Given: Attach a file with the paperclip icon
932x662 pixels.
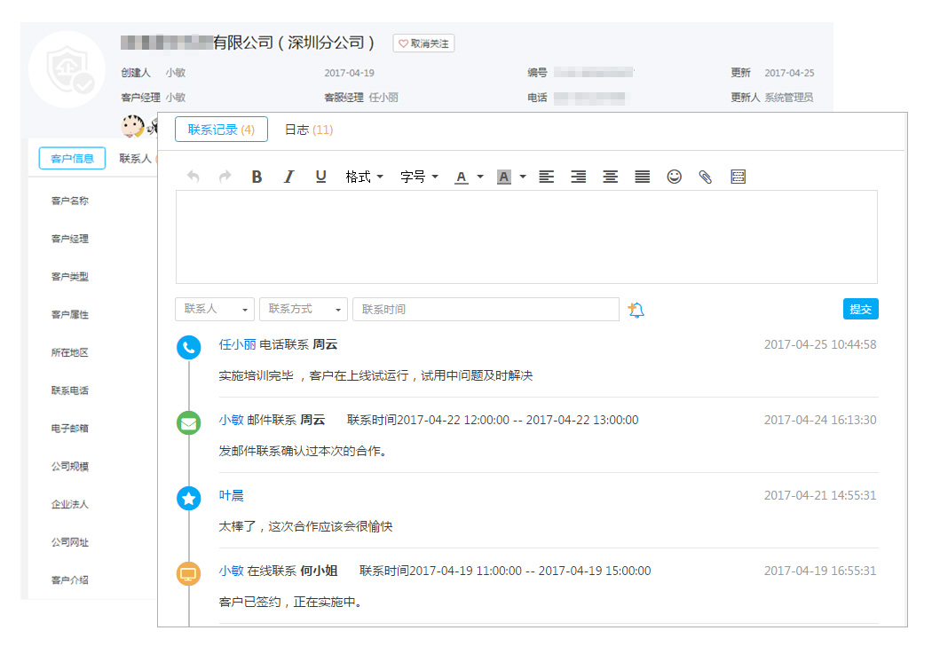Looking at the screenshot, I should (x=706, y=177).
